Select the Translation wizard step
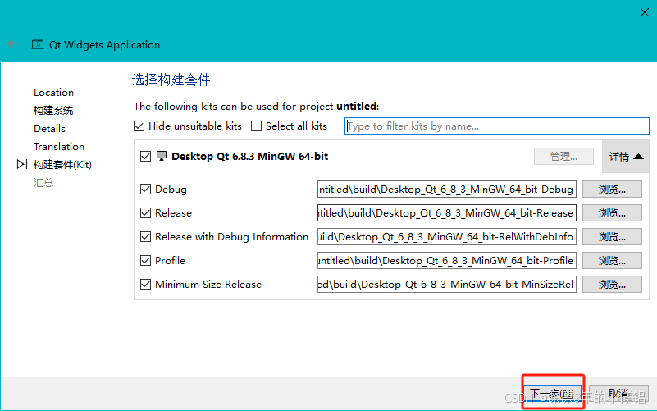This screenshot has height=411, width=657. 59,147
